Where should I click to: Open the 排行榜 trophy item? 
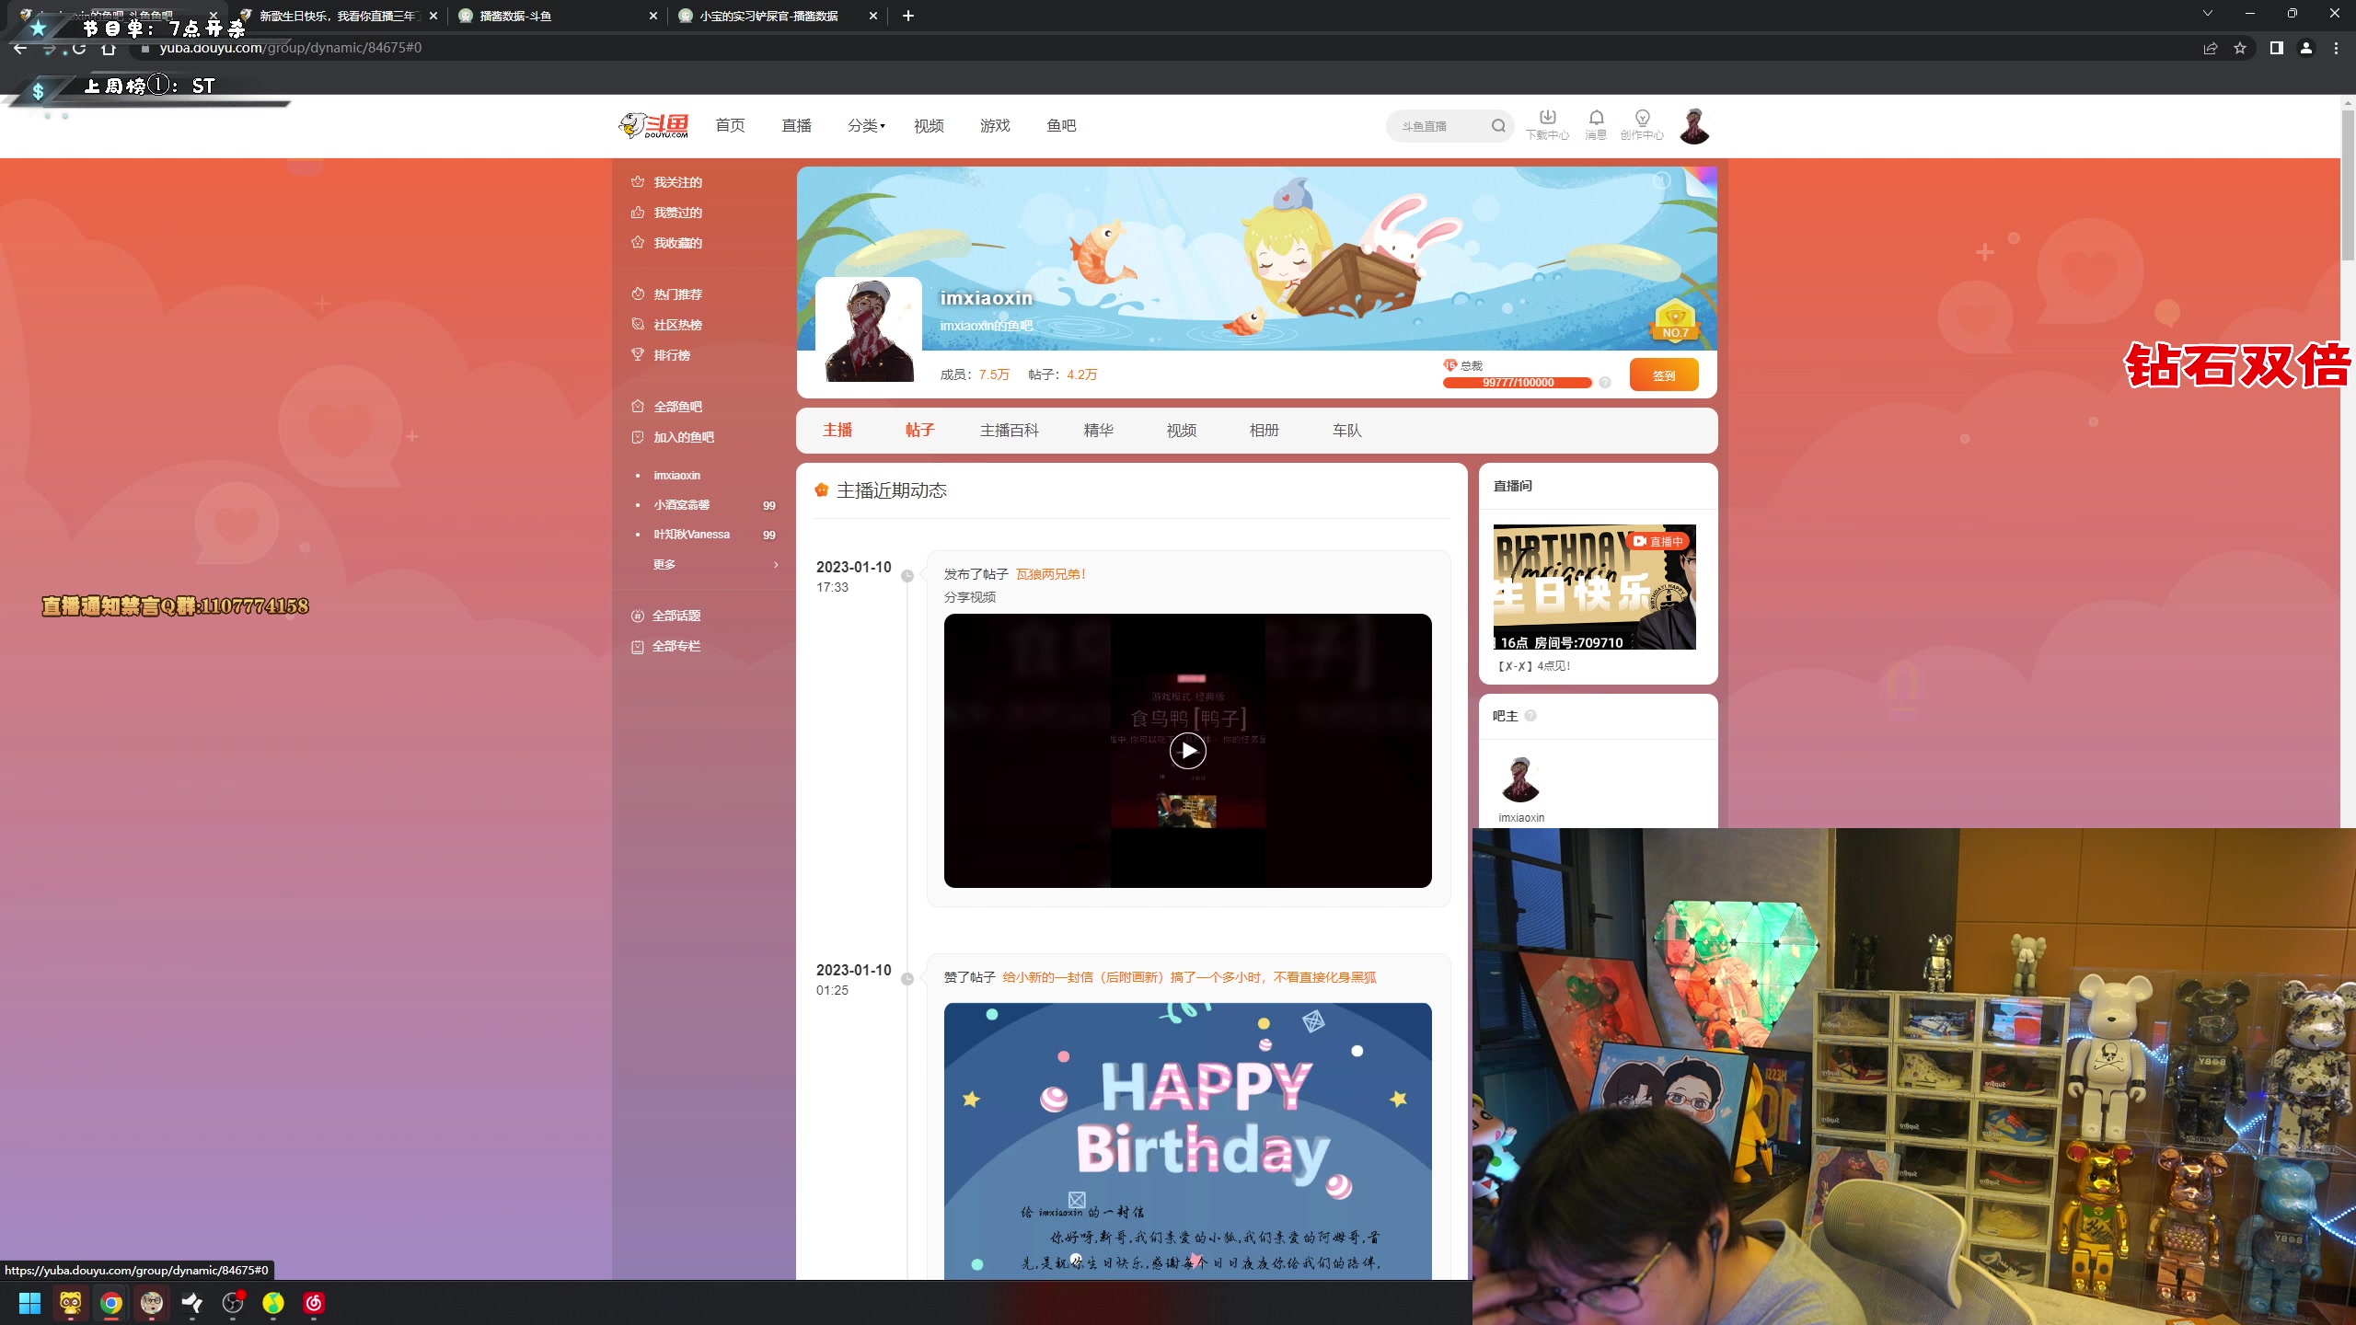click(x=671, y=355)
